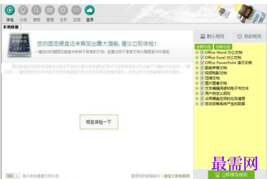Uncheck the 图片图像文档 checkbox
The width and height of the screenshot is (267, 179).
click(x=202, y=83)
